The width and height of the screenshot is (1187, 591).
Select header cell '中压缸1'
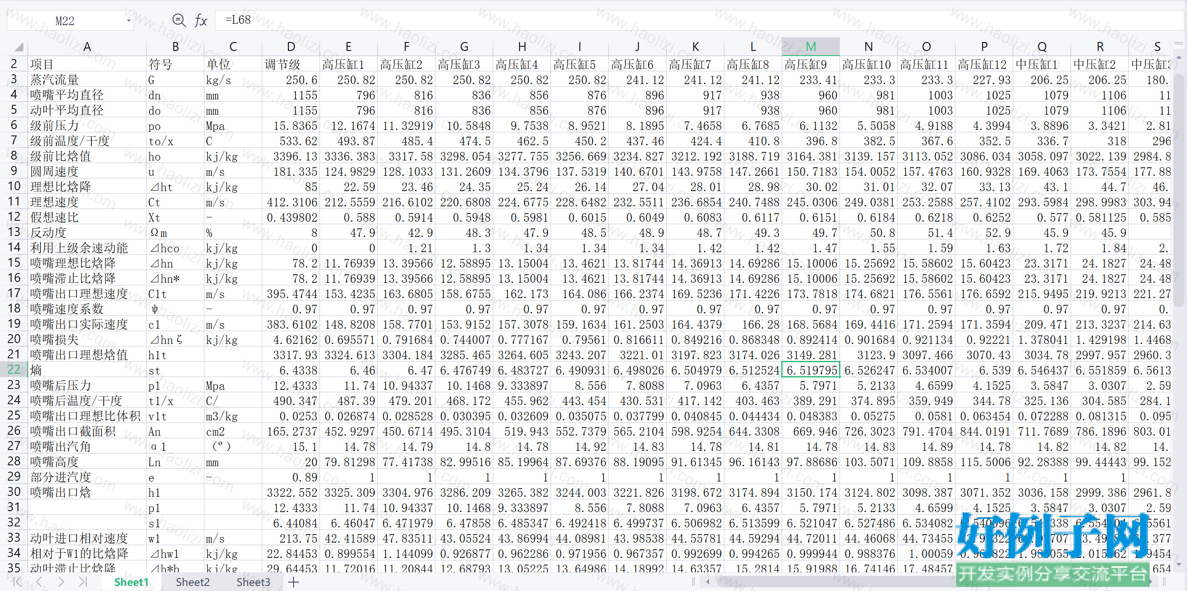point(1041,64)
